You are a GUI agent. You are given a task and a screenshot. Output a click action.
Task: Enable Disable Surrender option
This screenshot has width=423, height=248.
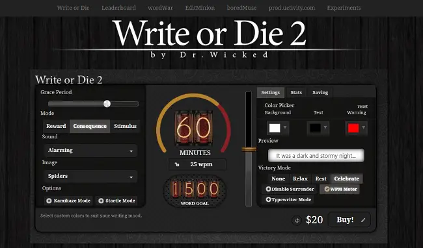(x=290, y=189)
